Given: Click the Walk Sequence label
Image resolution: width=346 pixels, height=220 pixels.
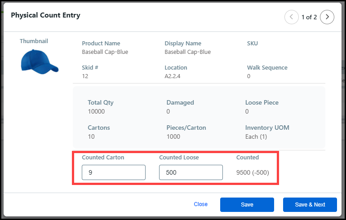Looking at the screenshot, I should [267, 68].
